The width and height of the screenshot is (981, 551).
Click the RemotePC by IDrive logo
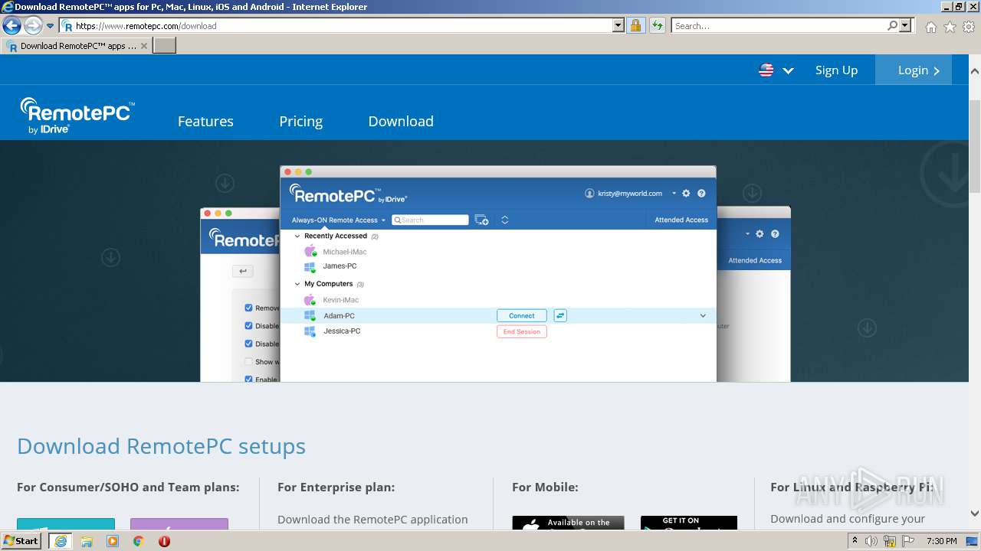click(x=77, y=116)
